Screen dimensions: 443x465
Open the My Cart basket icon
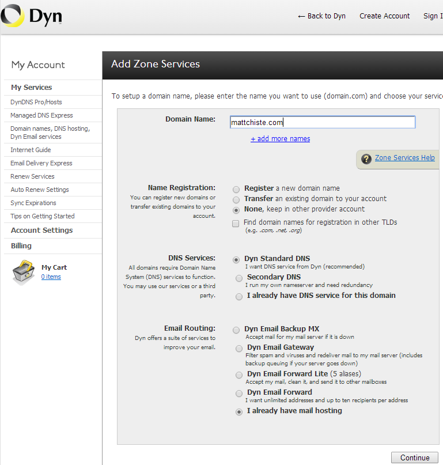click(24, 272)
